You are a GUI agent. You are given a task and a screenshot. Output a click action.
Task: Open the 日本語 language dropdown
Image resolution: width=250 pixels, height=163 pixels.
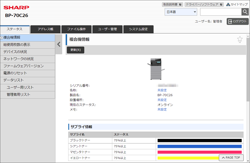point(181,12)
